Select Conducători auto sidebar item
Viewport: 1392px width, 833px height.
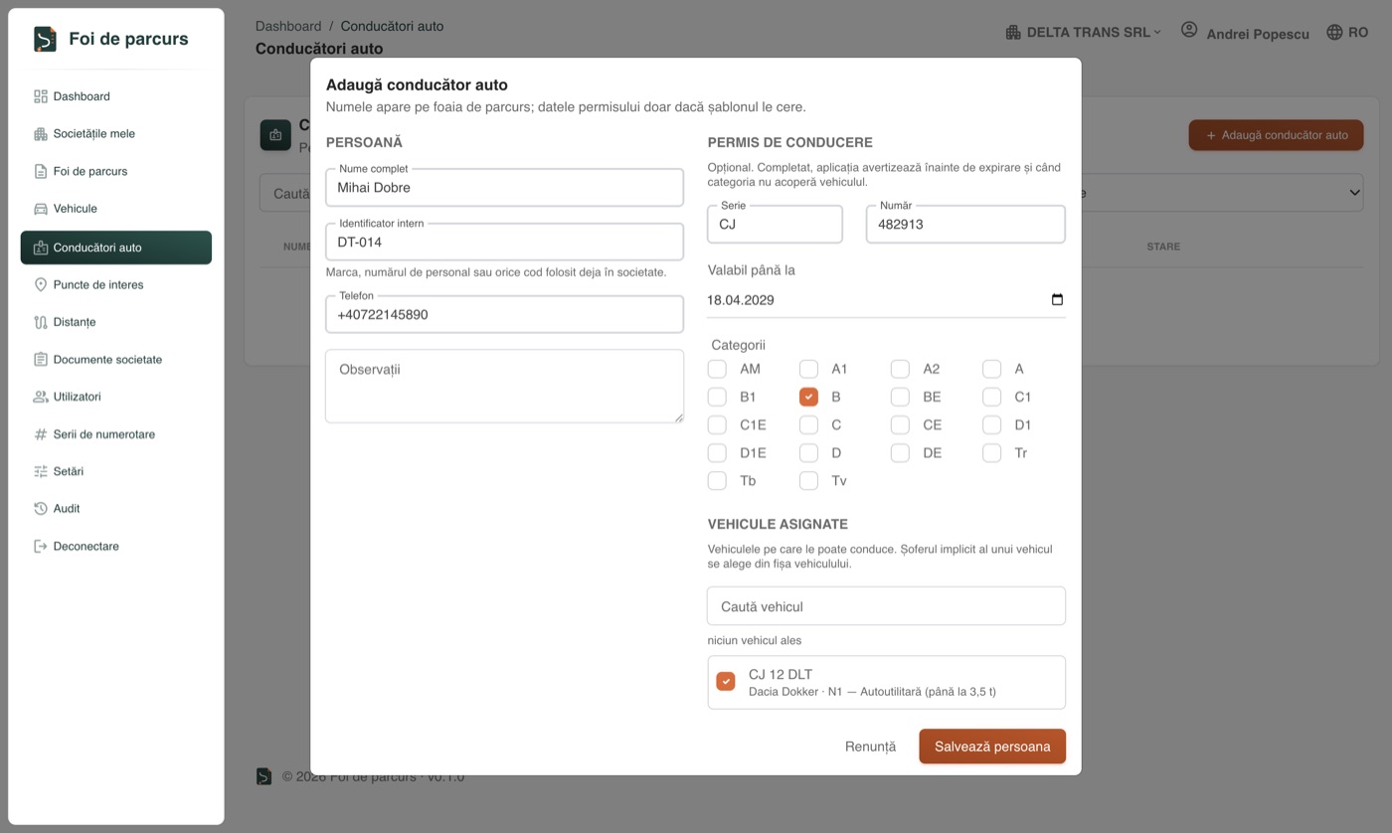pos(116,248)
